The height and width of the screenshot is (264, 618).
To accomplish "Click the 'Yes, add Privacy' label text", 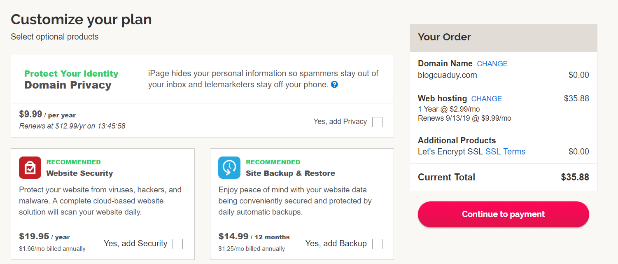I will coord(340,121).
